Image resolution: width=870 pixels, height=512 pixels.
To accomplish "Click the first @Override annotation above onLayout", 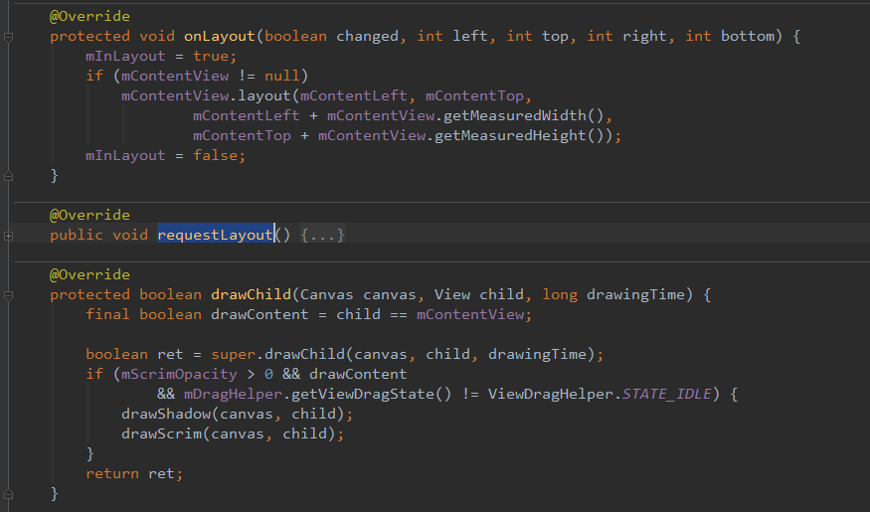I will (x=89, y=17).
